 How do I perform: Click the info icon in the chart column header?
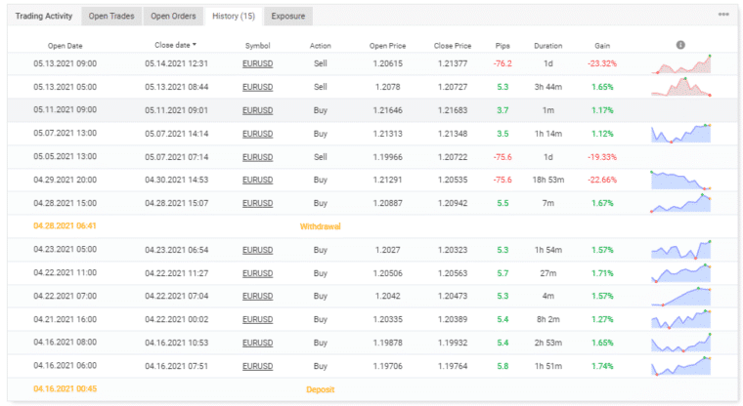680,45
